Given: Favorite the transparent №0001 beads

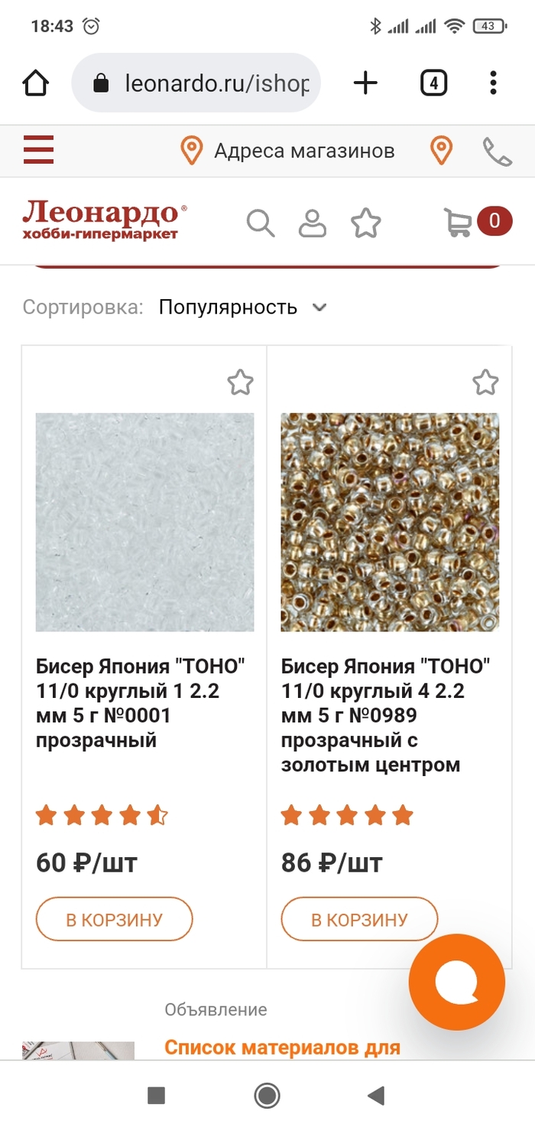Looking at the screenshot, I should click(x=240, y=382).
